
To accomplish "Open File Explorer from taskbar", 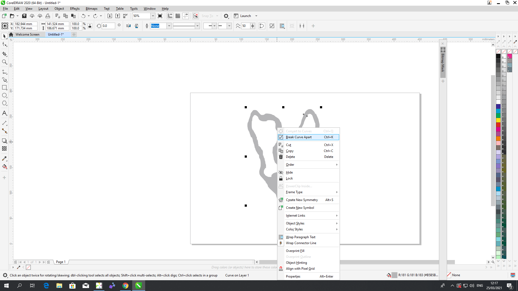I will (59, 286).
